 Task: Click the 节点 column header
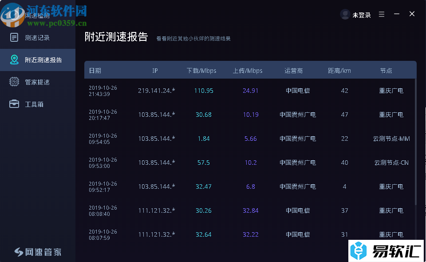point(386,71)
